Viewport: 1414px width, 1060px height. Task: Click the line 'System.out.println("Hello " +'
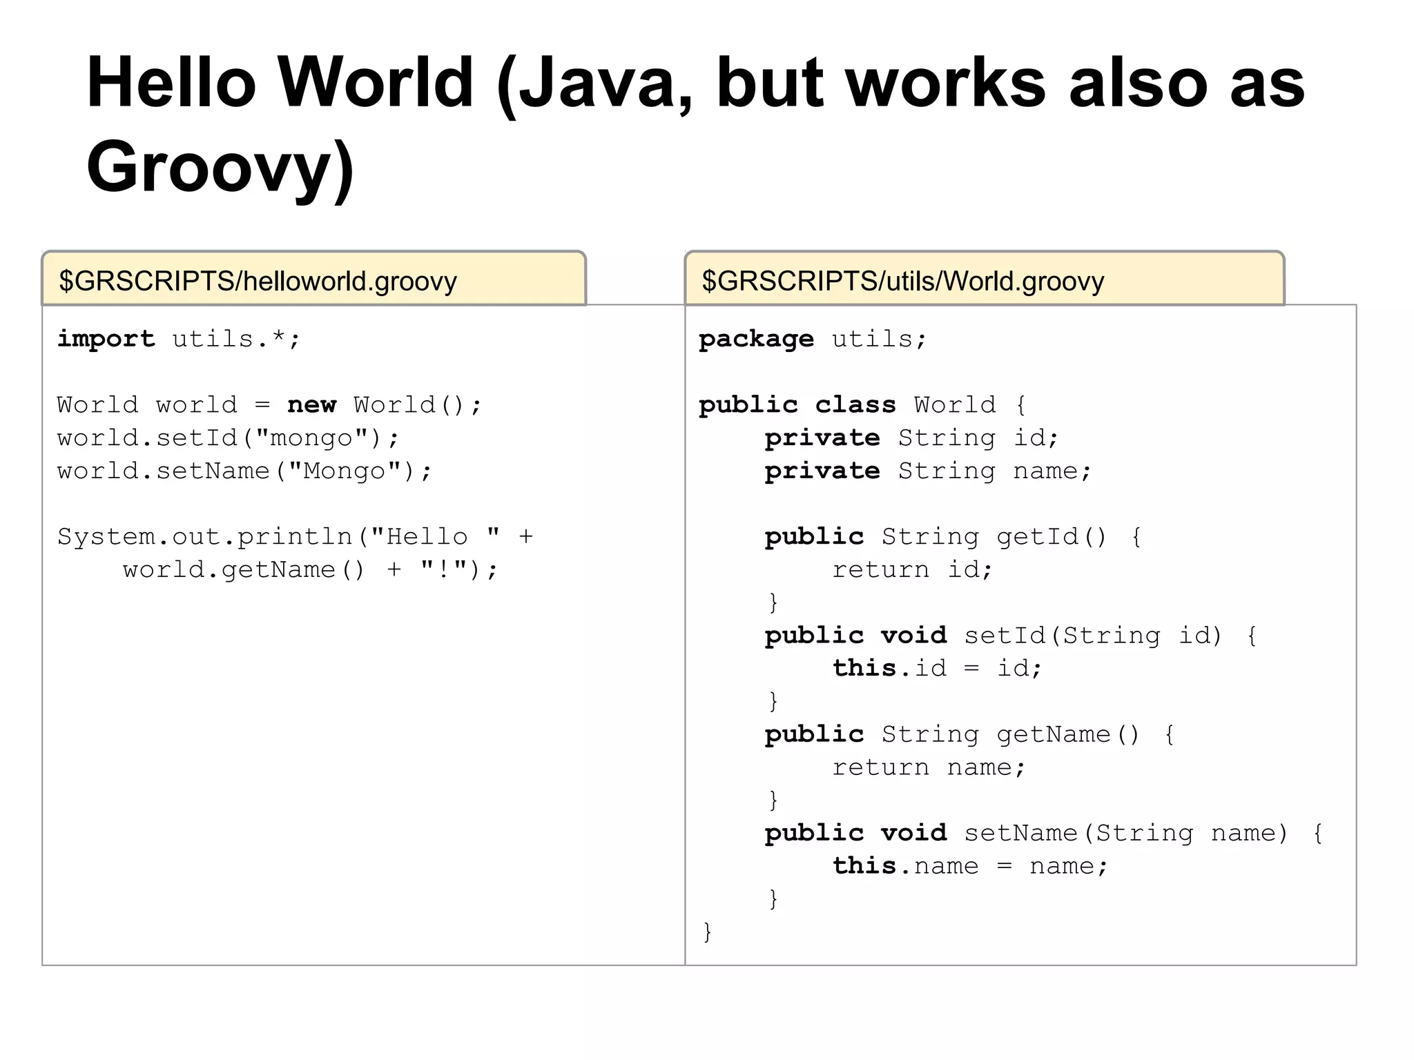click(x=295, y=536)
